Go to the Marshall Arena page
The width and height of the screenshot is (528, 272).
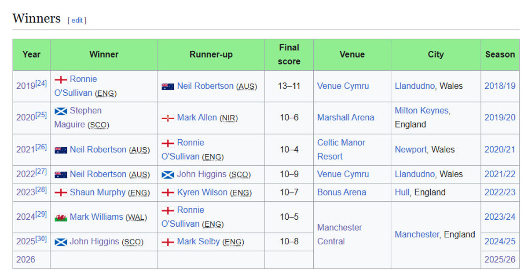[x=345, y=118]
